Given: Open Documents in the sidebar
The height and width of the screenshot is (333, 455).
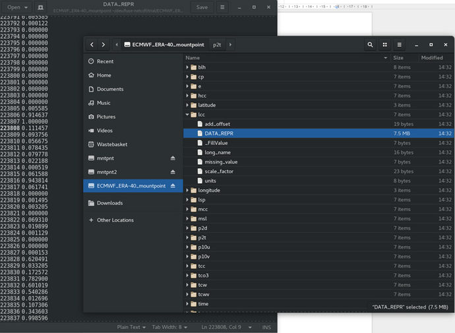Looking at the screenshot, I should (133, 89).
